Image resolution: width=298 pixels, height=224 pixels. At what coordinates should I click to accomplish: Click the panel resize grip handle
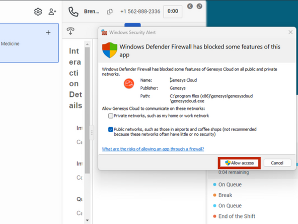[92, 133]
